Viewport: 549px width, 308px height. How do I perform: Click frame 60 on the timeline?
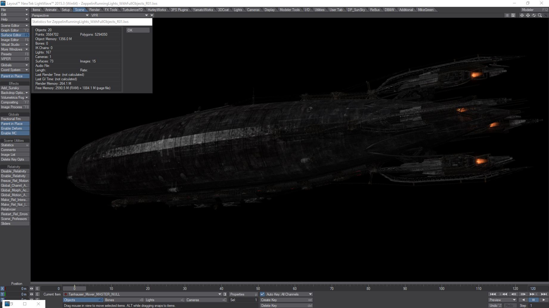pos(295,289)
